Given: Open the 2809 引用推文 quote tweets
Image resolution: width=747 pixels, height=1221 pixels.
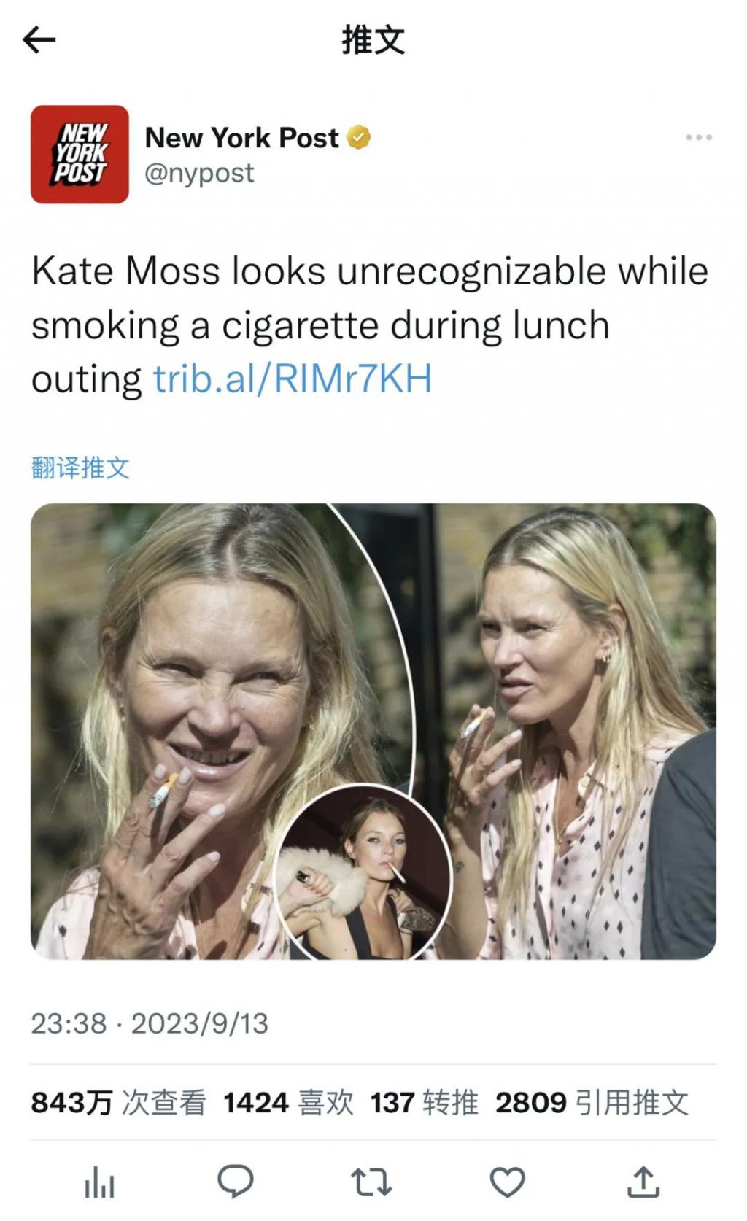Looking at the screenshot, I should point(592,1102).
